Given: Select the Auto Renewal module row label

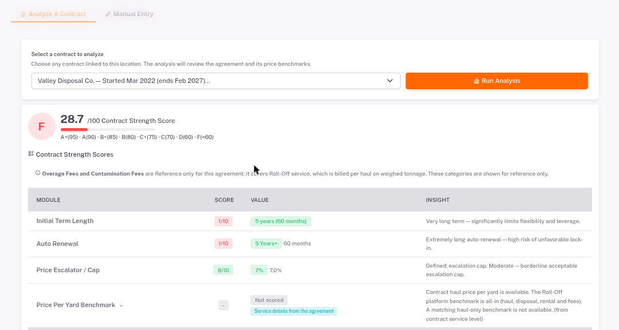Looking at the screenshot, I should pos(57,244).
